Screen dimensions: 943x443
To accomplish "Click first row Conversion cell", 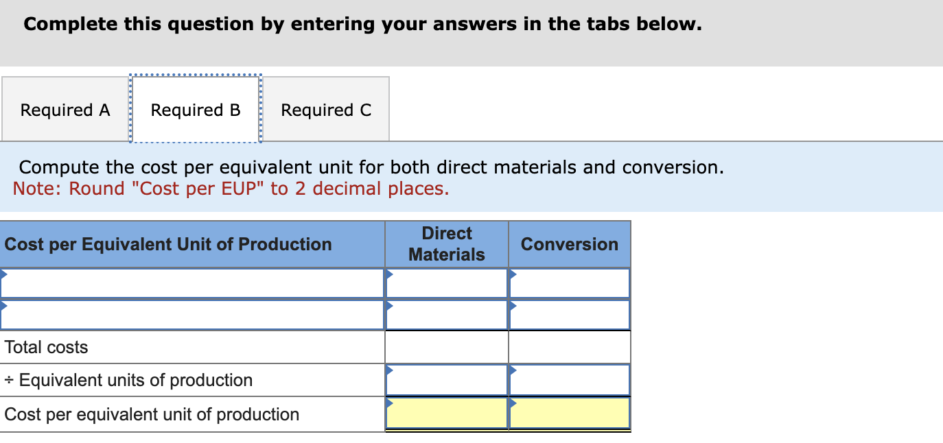I will point(570,283).
